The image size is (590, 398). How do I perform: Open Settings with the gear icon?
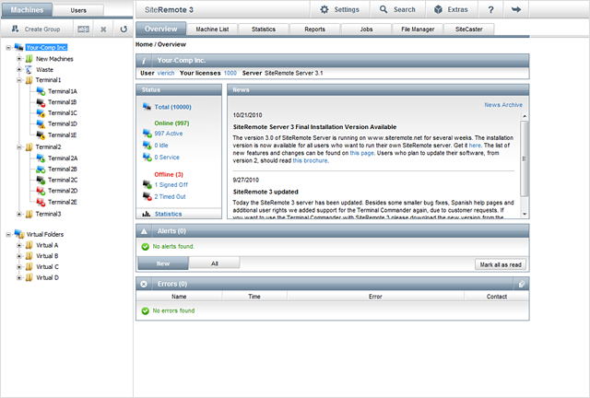coord(324,9)
